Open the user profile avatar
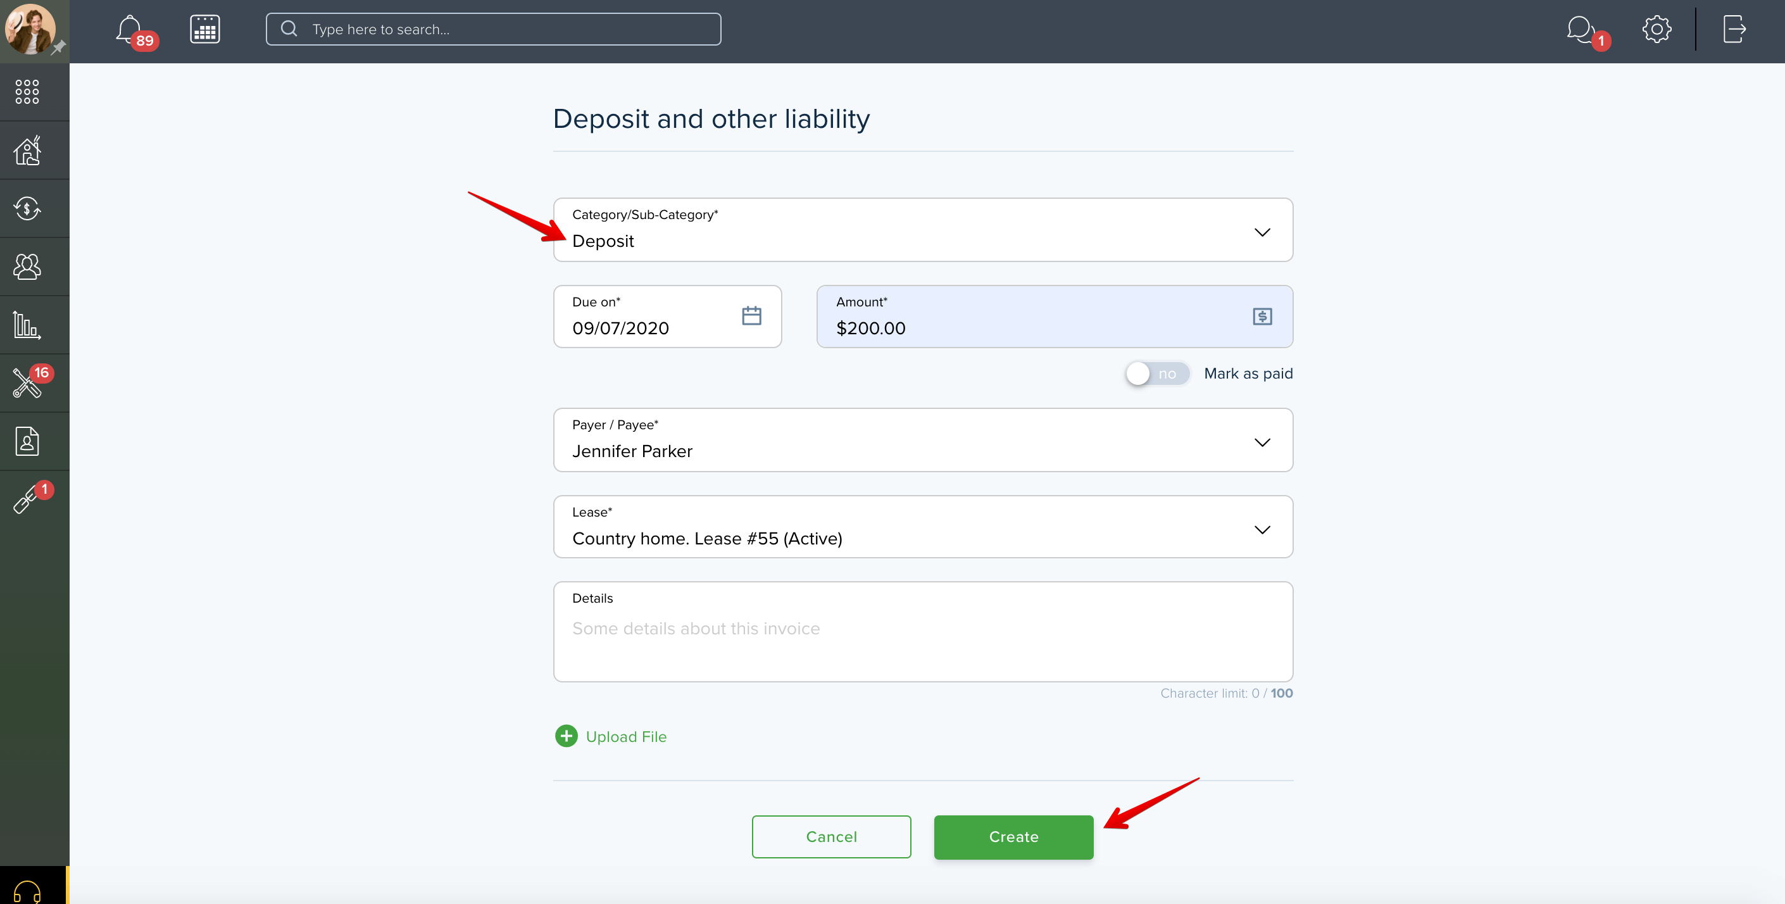Screen dimensions: 1785x904 pyautogui.click(x=30, y=29)
